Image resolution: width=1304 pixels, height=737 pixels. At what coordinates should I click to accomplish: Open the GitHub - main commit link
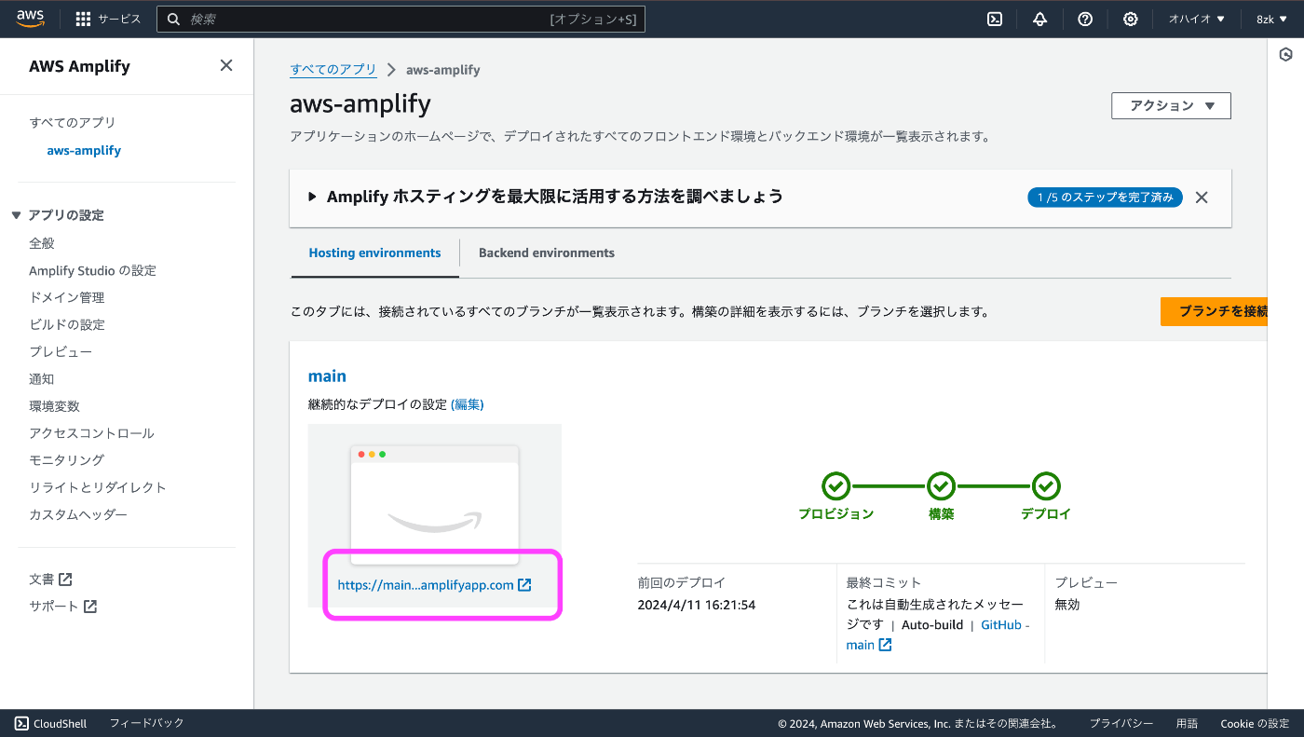click(x=938, y=635)
